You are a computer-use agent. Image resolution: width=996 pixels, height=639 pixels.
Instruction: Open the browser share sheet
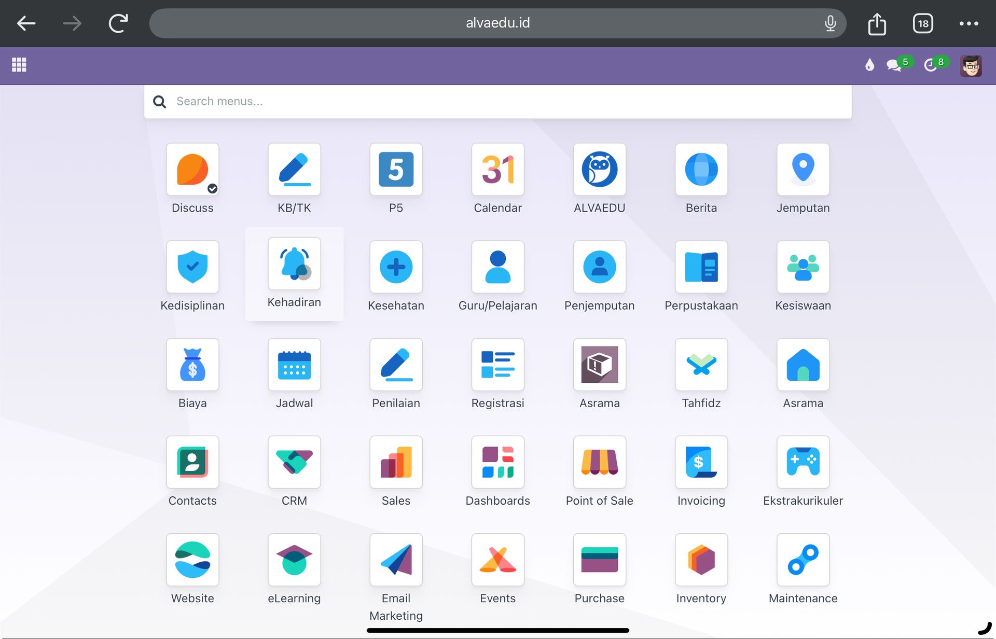tap(877, 23)
